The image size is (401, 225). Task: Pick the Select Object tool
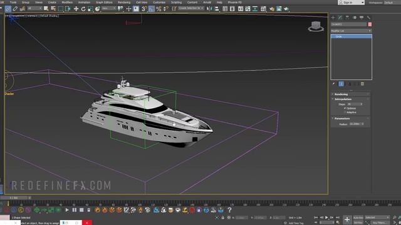click(46, 9)
